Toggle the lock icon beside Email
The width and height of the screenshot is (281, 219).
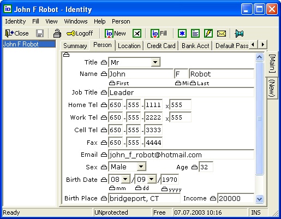tap(104, 155)
